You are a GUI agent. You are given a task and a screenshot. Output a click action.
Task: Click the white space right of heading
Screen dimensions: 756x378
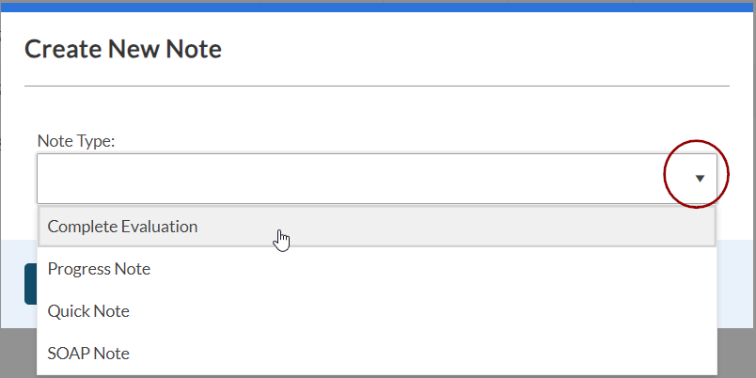point(470,49)
